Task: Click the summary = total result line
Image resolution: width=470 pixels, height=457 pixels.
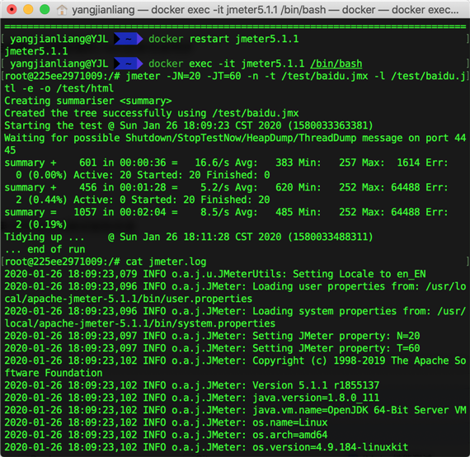Action: click(226, 218)
